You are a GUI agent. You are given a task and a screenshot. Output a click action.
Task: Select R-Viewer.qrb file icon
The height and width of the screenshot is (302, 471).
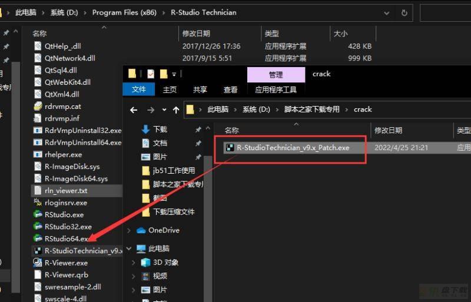38,275
